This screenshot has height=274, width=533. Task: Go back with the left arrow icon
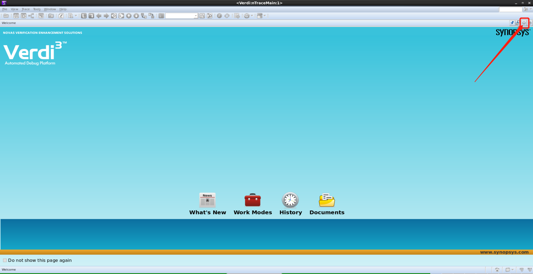99,16
